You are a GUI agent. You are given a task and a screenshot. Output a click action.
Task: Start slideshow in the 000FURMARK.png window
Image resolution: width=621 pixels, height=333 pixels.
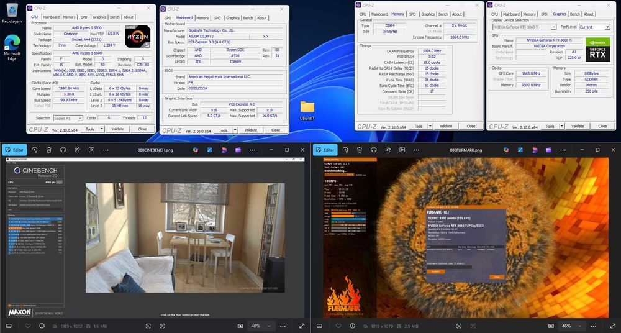point(402,150)
